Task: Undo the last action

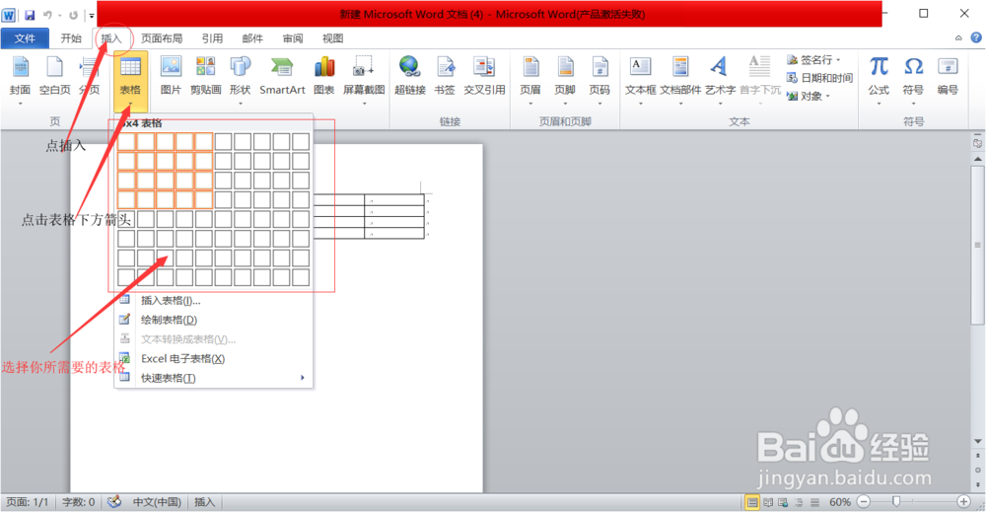Action: 47,15
